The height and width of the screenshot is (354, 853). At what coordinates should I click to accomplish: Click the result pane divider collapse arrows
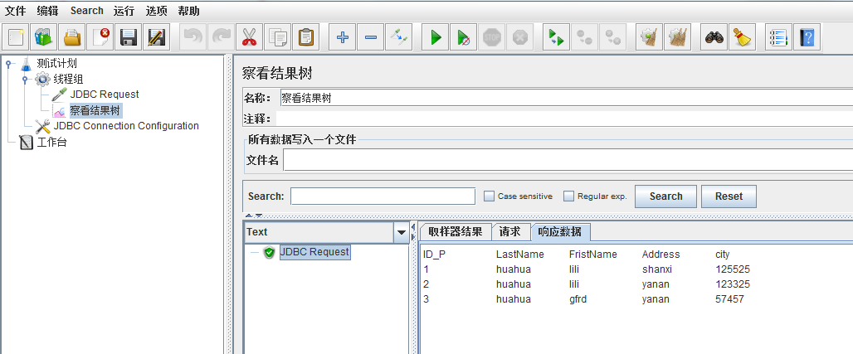click(x=413, y=231)
